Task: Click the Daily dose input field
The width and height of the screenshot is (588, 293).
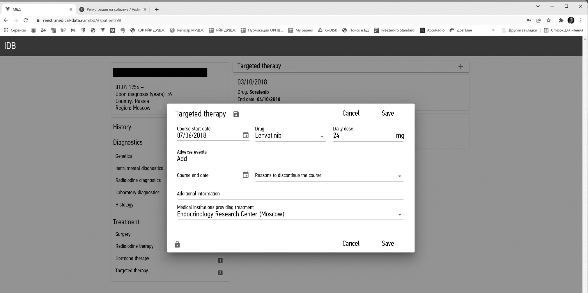Action: pos(362,136)
